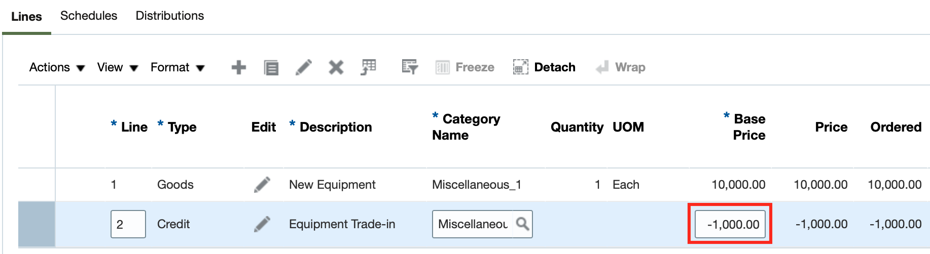Click the Wrap button

(x=621, y=67)
